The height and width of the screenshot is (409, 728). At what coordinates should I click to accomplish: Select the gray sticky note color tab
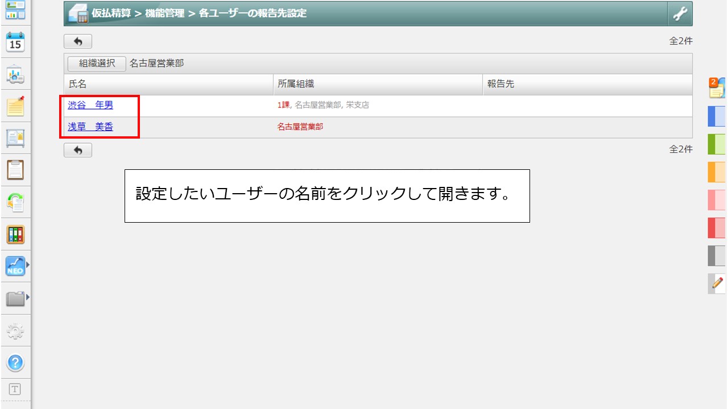717,256
